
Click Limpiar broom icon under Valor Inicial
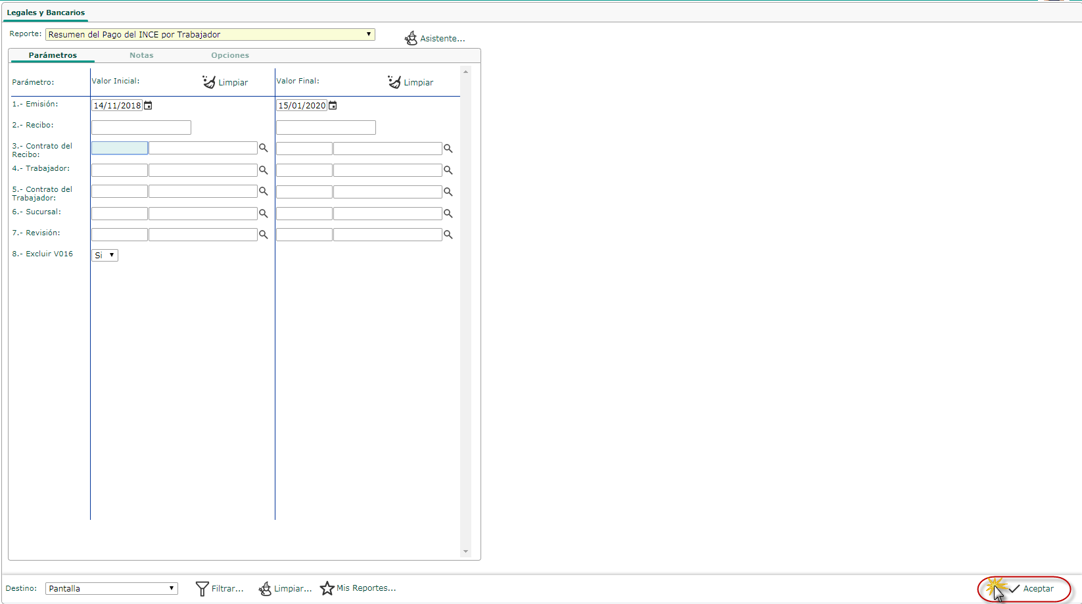(x=209, y=82)
